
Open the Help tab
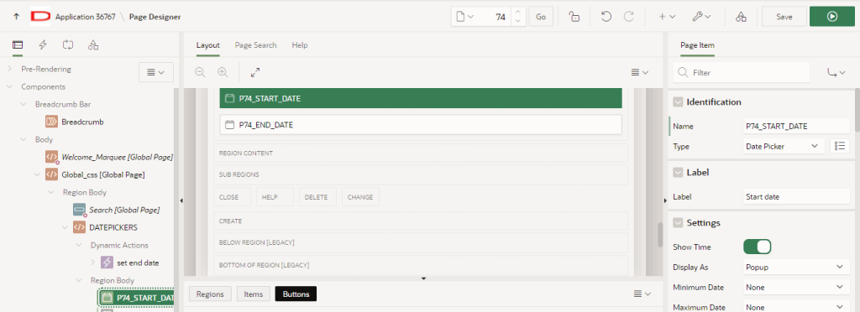(300, 45)
